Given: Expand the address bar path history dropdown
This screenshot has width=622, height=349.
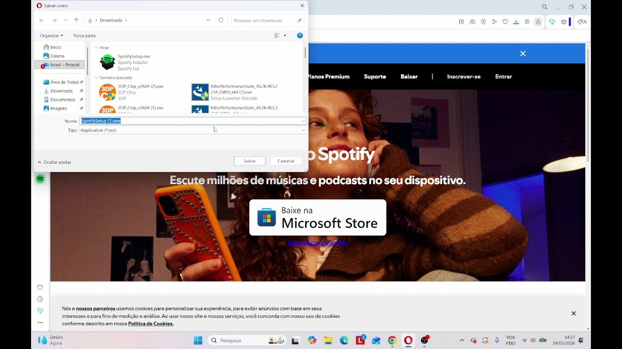Looking at the screenshot, I should (x=208, y=20).
